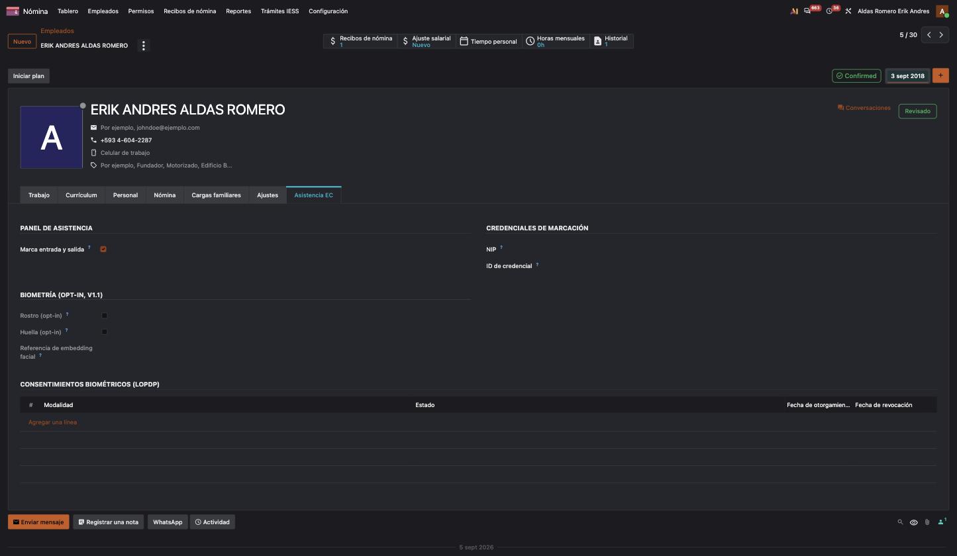Open the activities clock icon with 36 badge
This screenshot has height=556, width=957.
829,11
